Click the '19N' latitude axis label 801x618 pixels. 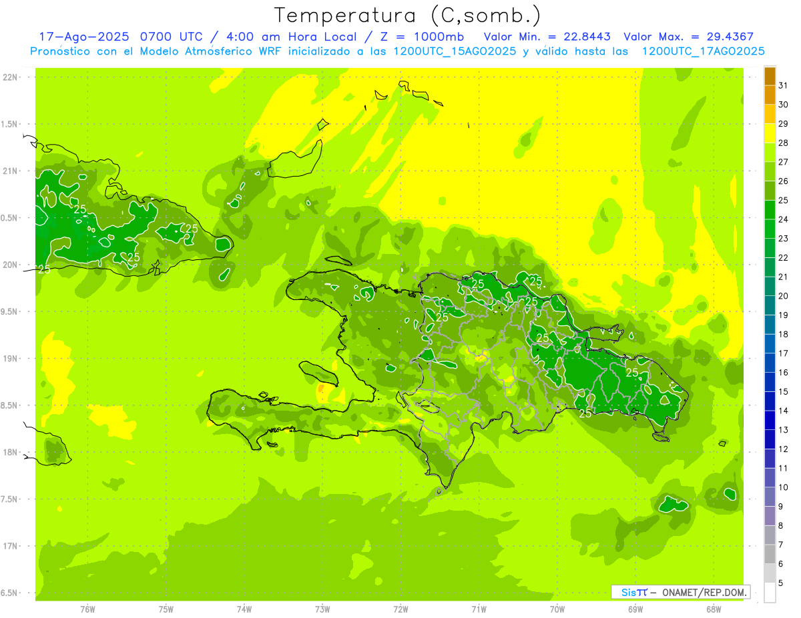(11, 359)
